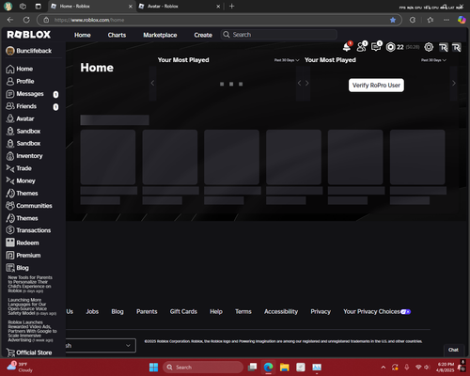The image size is (470, 376).
Task: Open a new browser tab
Action: click(231, 6)
